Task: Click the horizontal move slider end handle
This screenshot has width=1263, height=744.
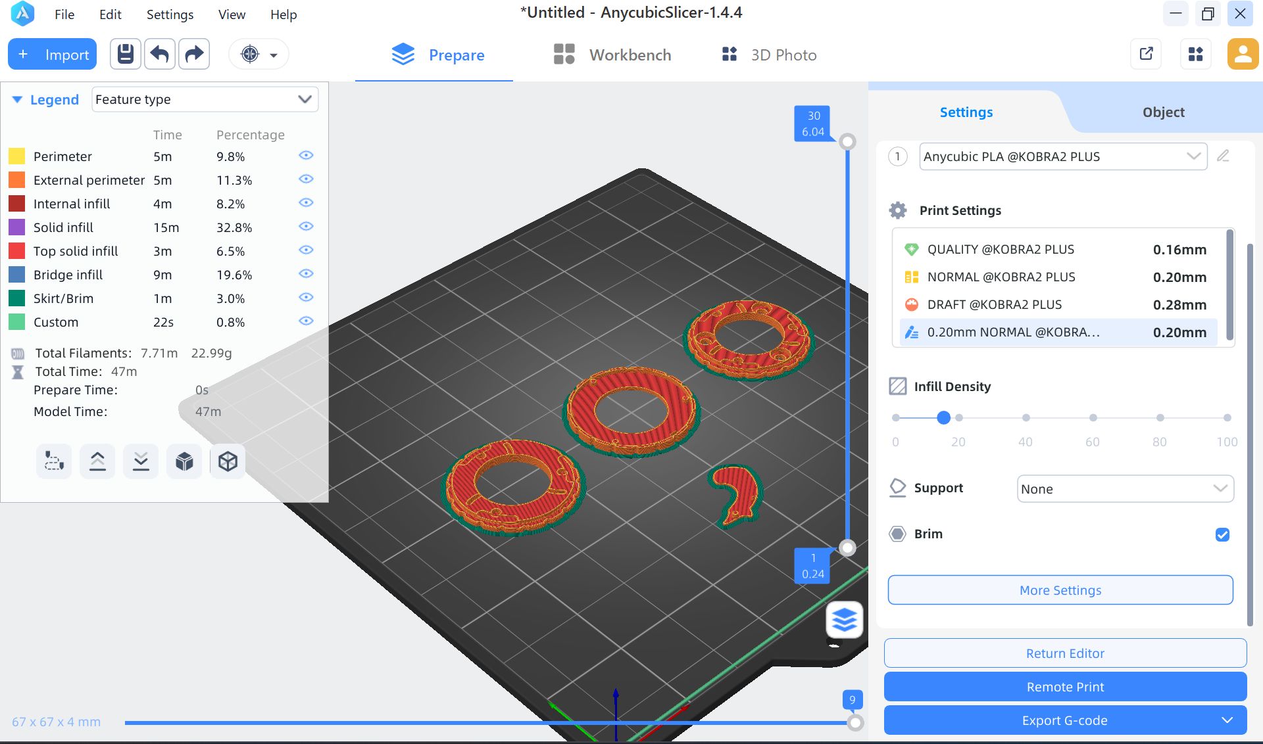Action: (x=855, y=723)
